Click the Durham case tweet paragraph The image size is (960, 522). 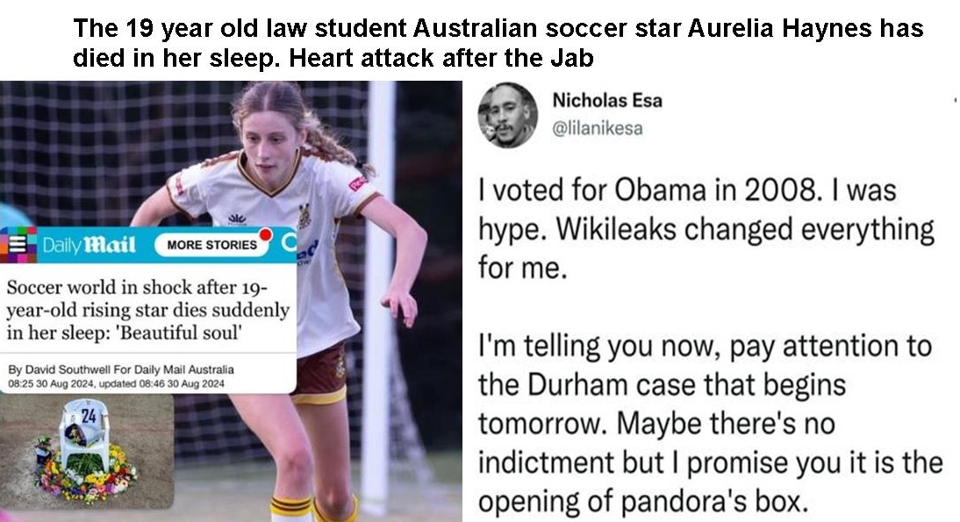coord(710,424)
